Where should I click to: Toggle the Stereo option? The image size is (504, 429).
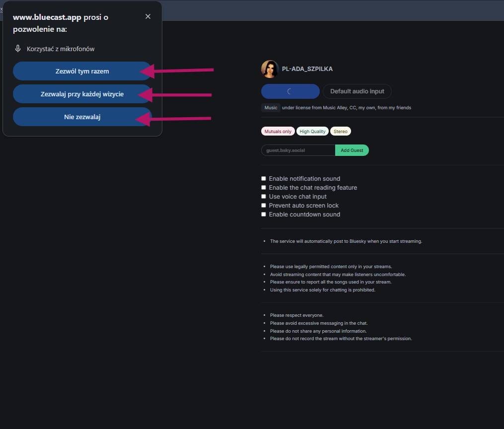(340, 132)
